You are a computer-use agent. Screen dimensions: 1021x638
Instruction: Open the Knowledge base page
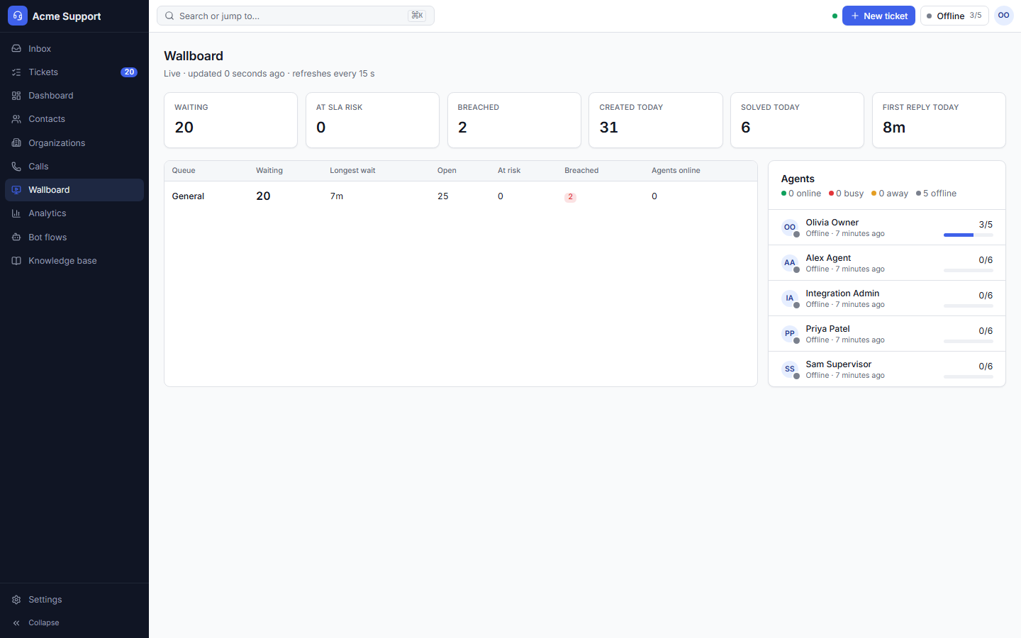(74, 261)
